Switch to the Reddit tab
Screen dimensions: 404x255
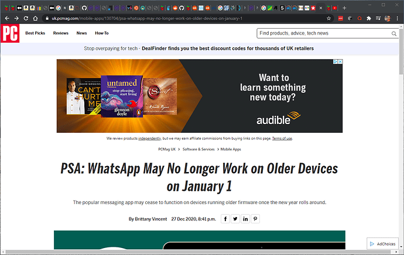point(175,8)
